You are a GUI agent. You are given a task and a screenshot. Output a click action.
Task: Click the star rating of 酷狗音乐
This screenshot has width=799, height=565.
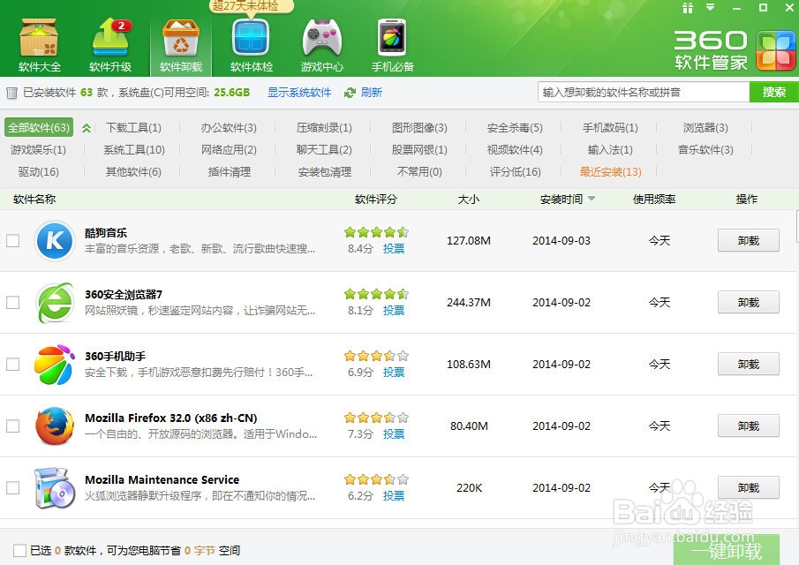(377, 233)
